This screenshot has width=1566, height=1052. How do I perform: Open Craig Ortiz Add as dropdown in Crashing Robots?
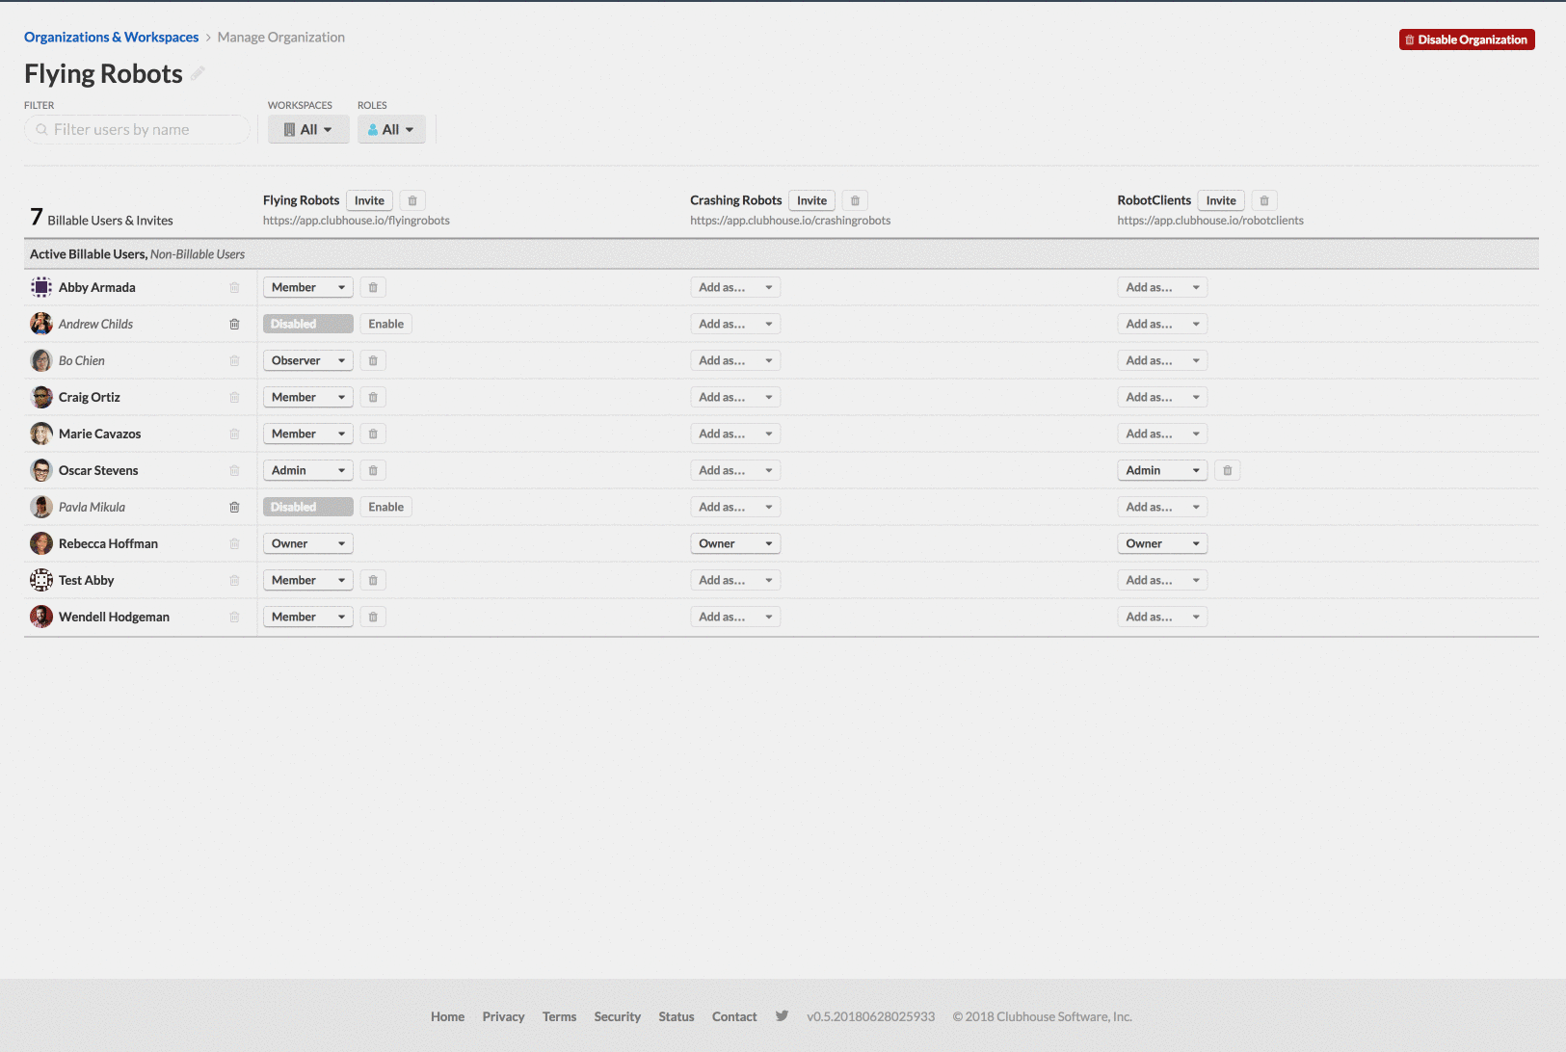pos(735,397)
